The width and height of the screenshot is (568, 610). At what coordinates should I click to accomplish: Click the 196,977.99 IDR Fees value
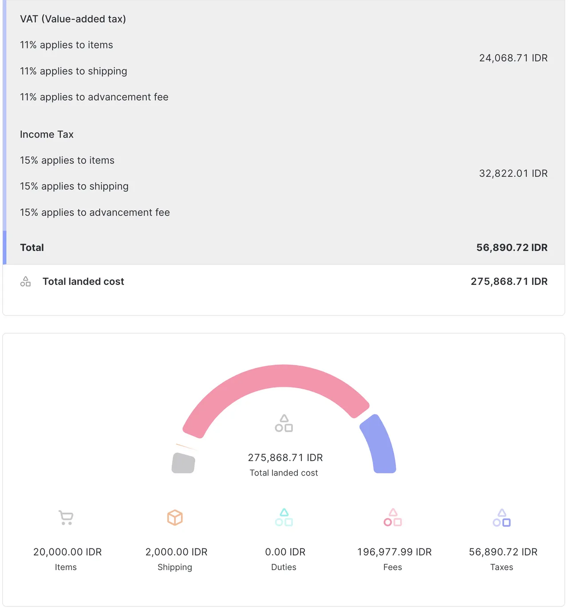tap(394, 552)
